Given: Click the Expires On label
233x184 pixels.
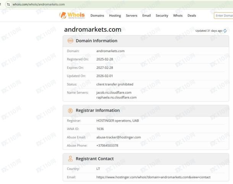Looking at the screenshot, I should [75, 68].
